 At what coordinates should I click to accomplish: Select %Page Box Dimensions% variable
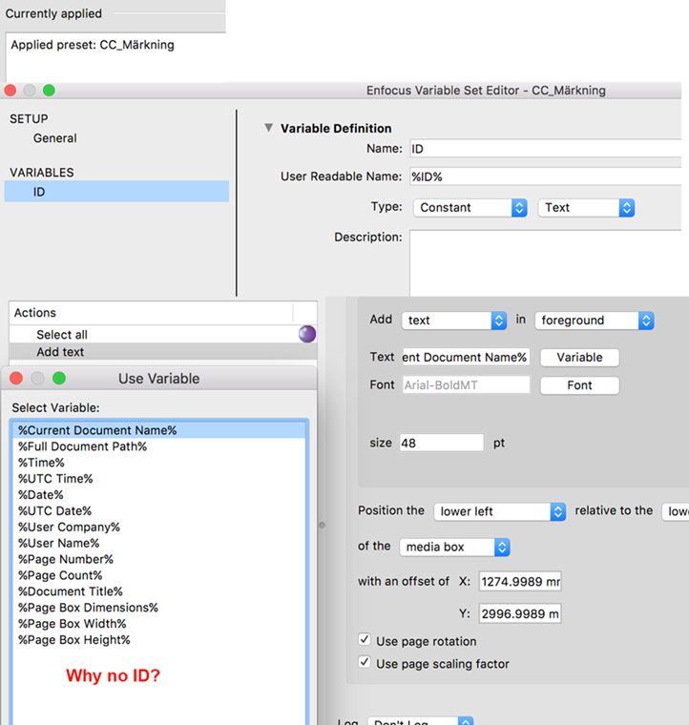159,608
